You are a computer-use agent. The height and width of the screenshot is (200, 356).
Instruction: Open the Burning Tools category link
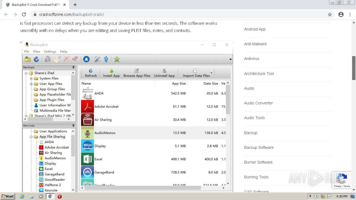256,177
